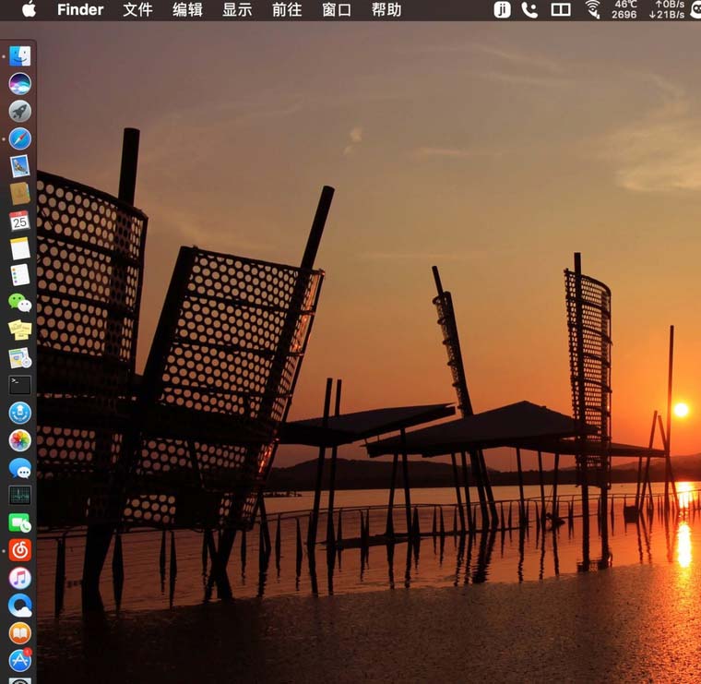Launch NetEase Music red icon

(19, 550)
